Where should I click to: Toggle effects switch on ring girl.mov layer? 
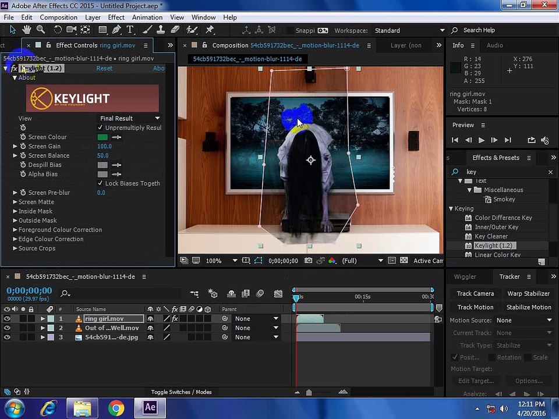click(x=175, y=318)
